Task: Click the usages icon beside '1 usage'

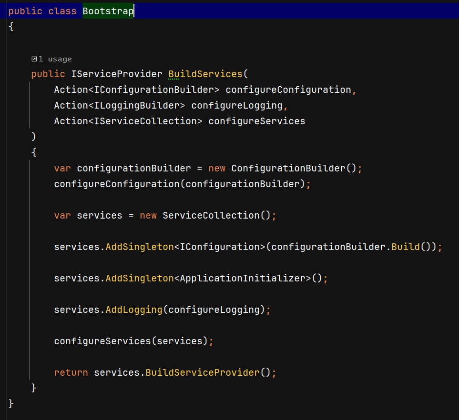Action: (x=34, y=59)
